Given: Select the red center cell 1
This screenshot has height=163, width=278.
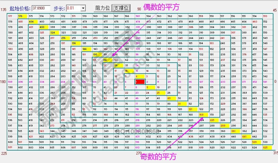Looking at the screenshot, I should [x=140, y=82].
